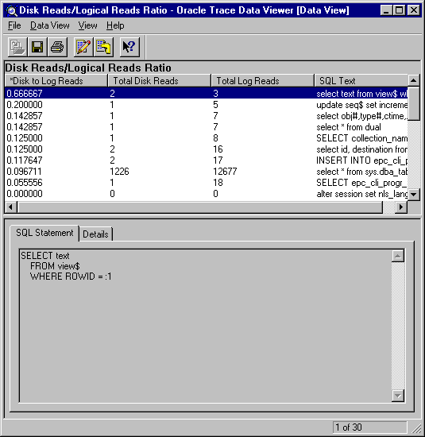The width and height of the screenshot is (425, 437).
Task: Switch to the Details tab
Action: [95, 234]
